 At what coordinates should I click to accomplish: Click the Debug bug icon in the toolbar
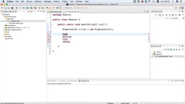pos(24,8)
